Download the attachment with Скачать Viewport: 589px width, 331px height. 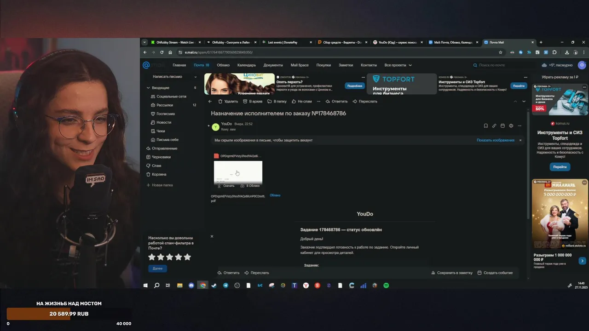click(x=226, y=186)
